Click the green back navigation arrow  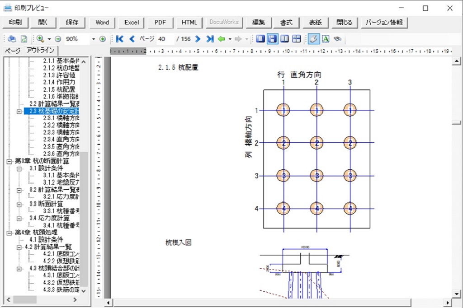[221, 39]
